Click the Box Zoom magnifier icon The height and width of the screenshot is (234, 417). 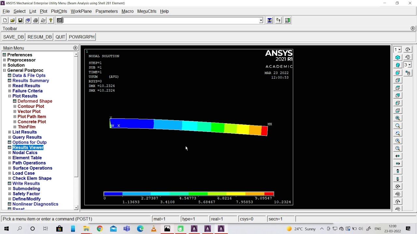click(x=398, y=126)
